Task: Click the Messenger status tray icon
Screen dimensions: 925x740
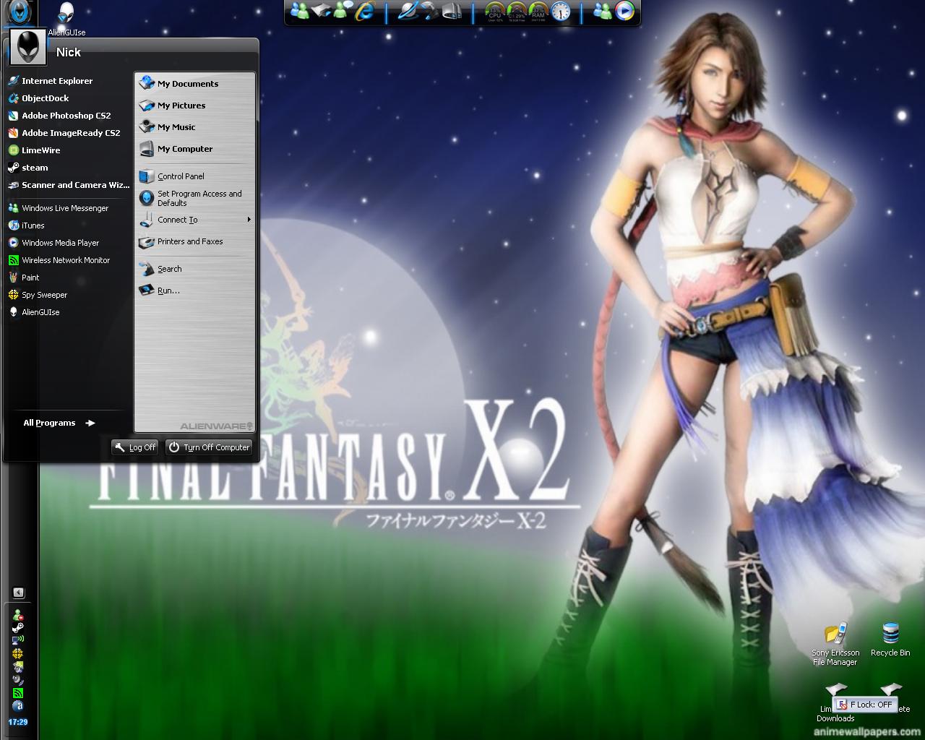Action: [18, 615]
